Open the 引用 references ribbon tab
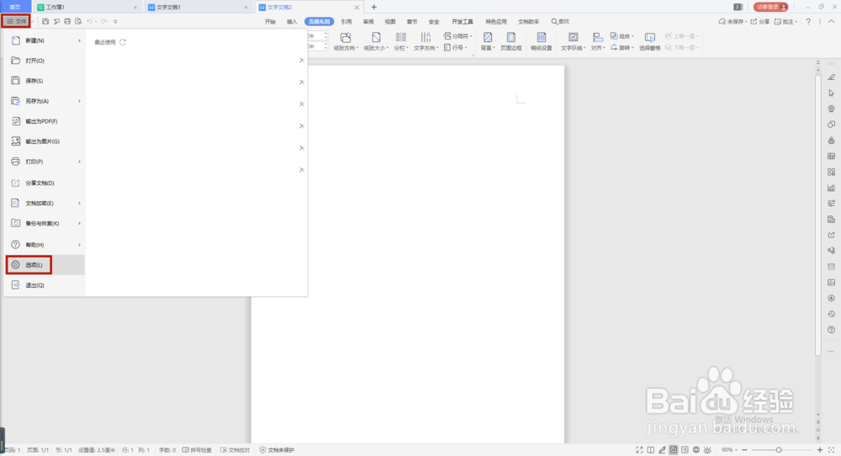Screen dimensions: 841x456 pos(346,22)
